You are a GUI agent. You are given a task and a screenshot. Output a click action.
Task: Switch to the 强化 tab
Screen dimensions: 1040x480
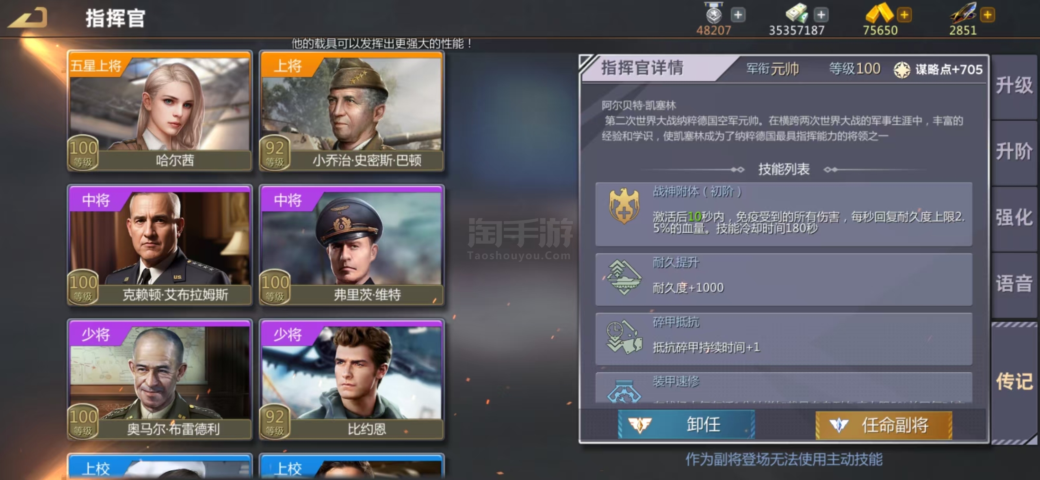pyautogui.click(x=1014, y=218)
